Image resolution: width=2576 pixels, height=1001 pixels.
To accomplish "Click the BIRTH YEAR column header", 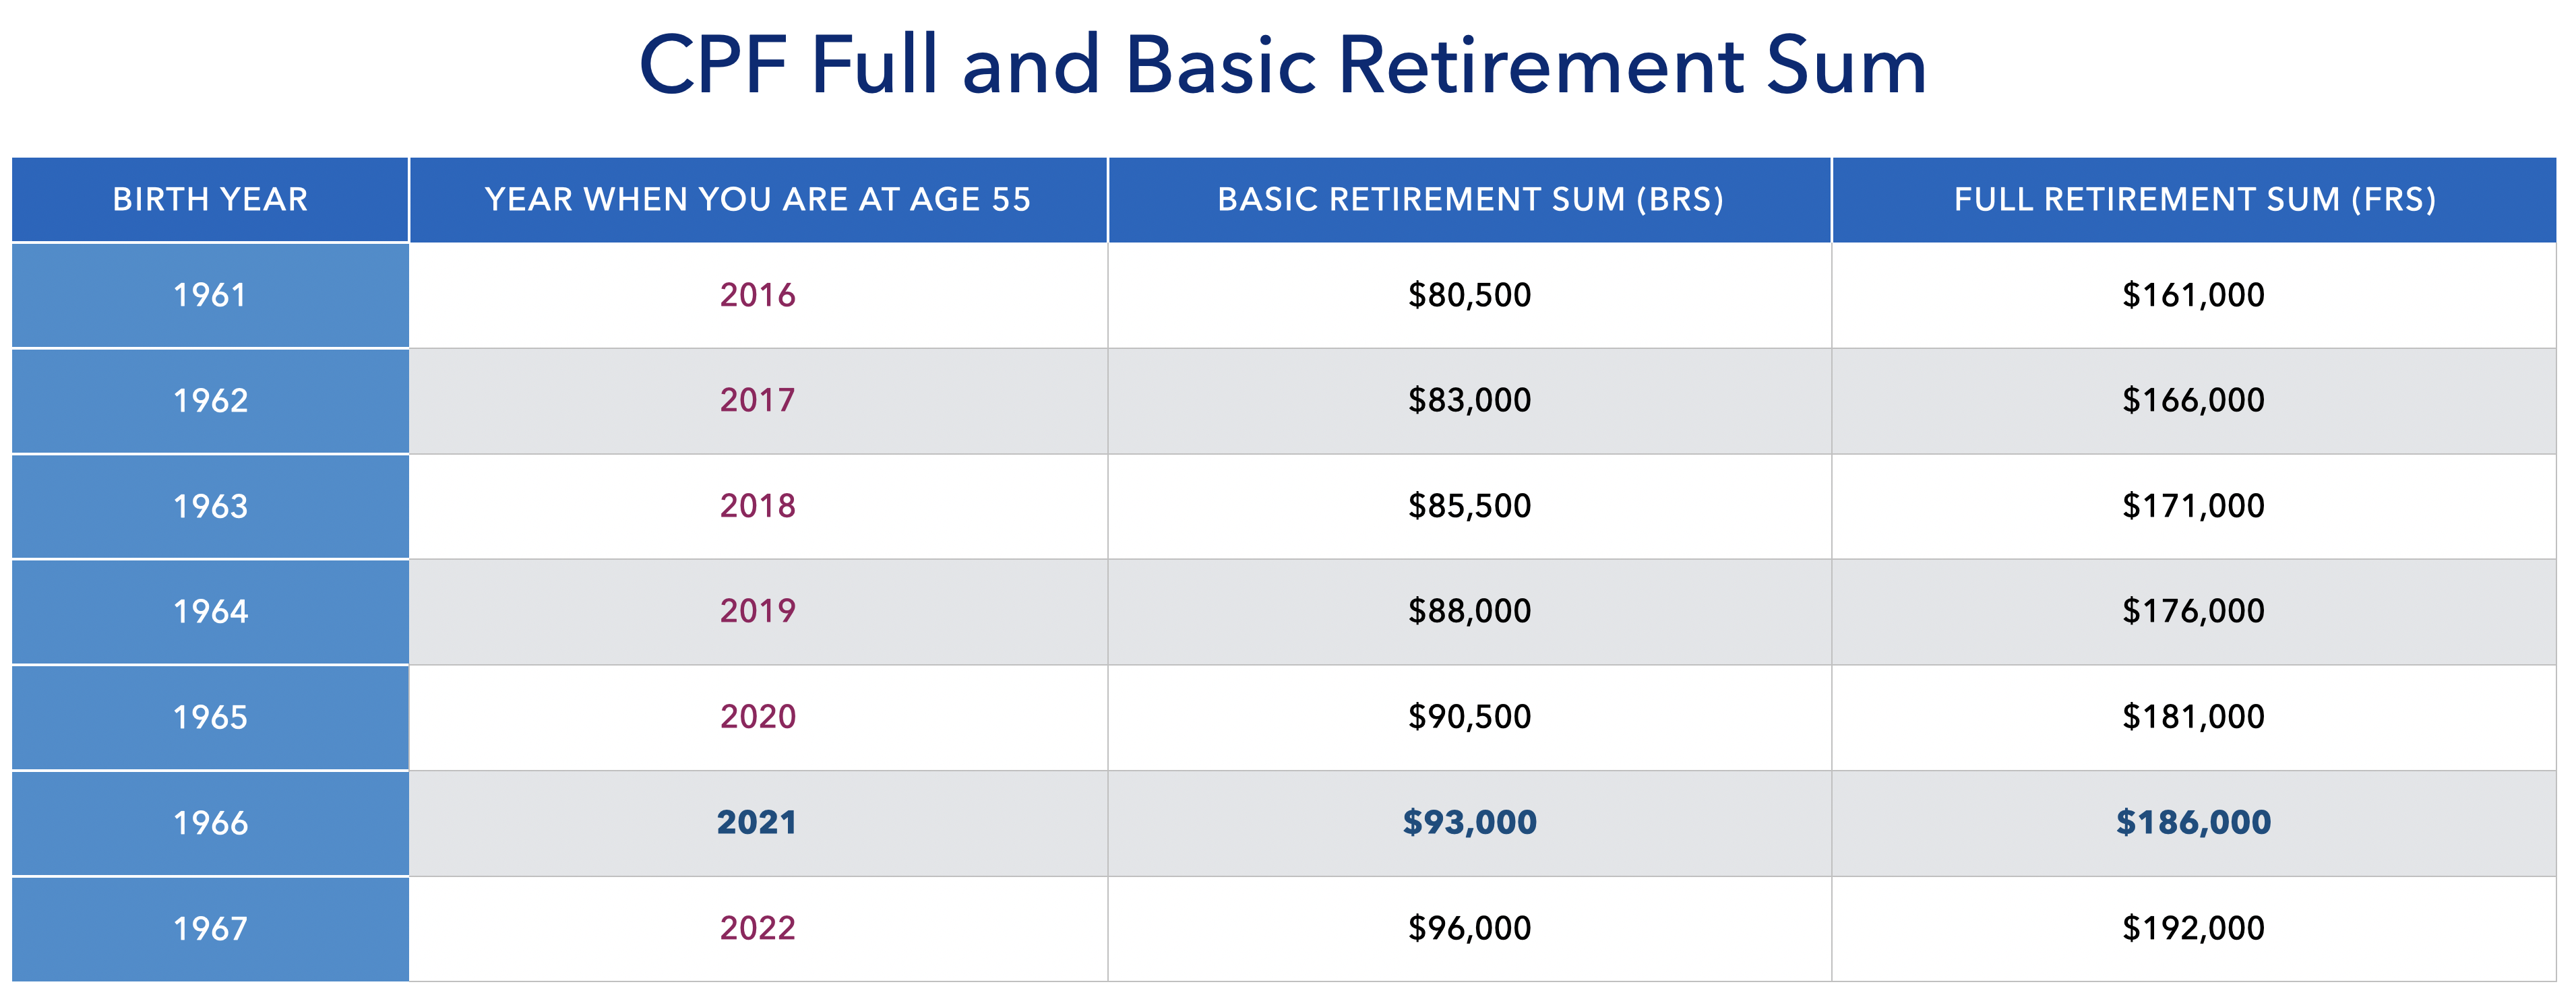I will [210, 200].
